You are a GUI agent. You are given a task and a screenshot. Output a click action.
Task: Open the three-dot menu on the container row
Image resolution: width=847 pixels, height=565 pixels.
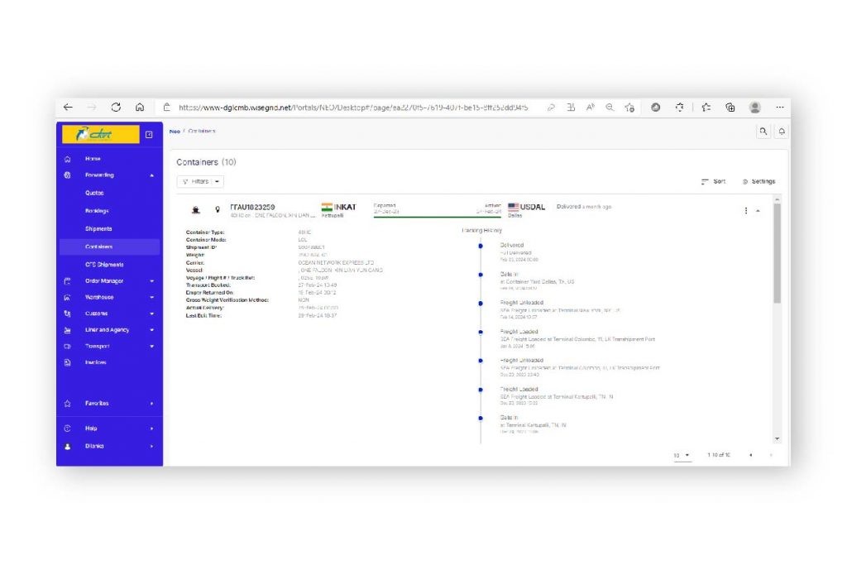coord(745,211)
